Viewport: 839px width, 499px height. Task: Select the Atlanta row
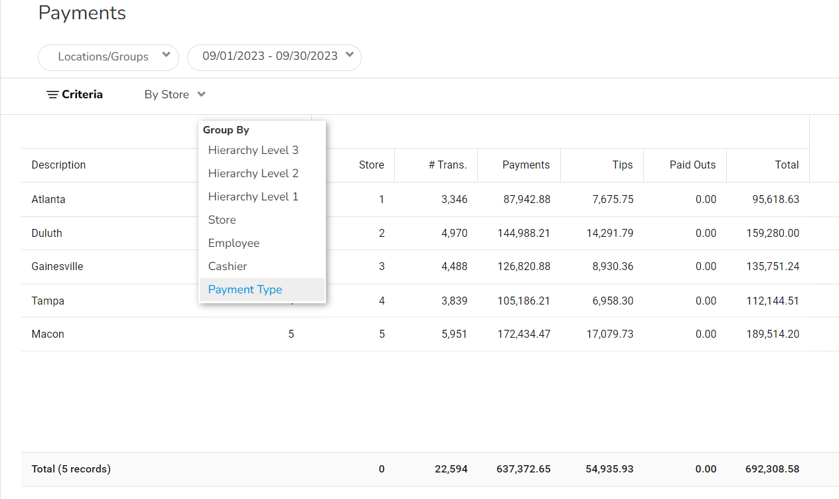point(48,199)
